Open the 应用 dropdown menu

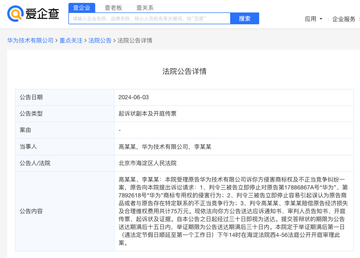[x=313, y=19]
